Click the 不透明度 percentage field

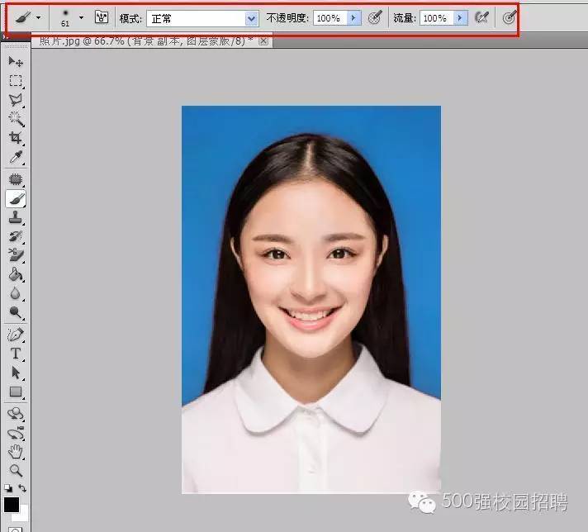click(330, 18)
